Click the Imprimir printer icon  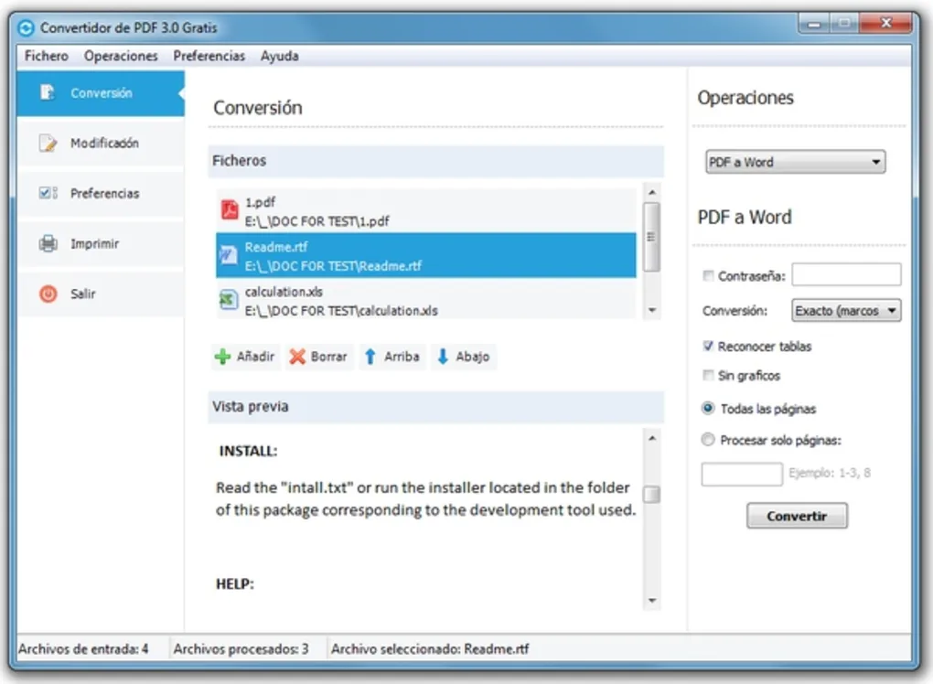coord(48,244)
